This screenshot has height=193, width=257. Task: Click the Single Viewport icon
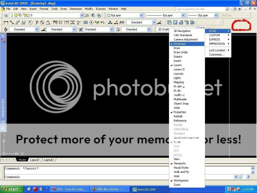click(175, 22)
